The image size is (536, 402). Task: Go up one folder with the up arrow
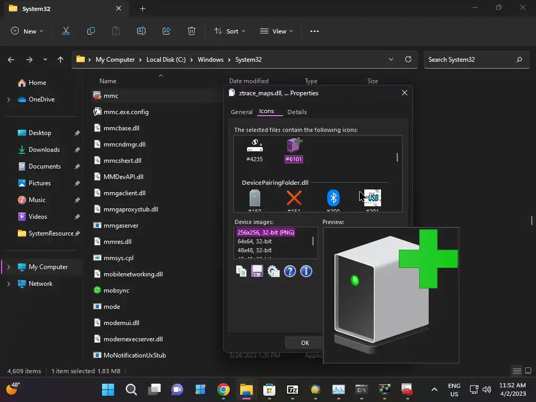coord(61,60)
